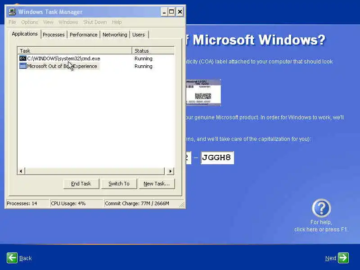This screenshot has width=360, height=270.
Task: Click 'For help, click here or press F1' text
Action: pyautogui.click(x=321, y=226)
